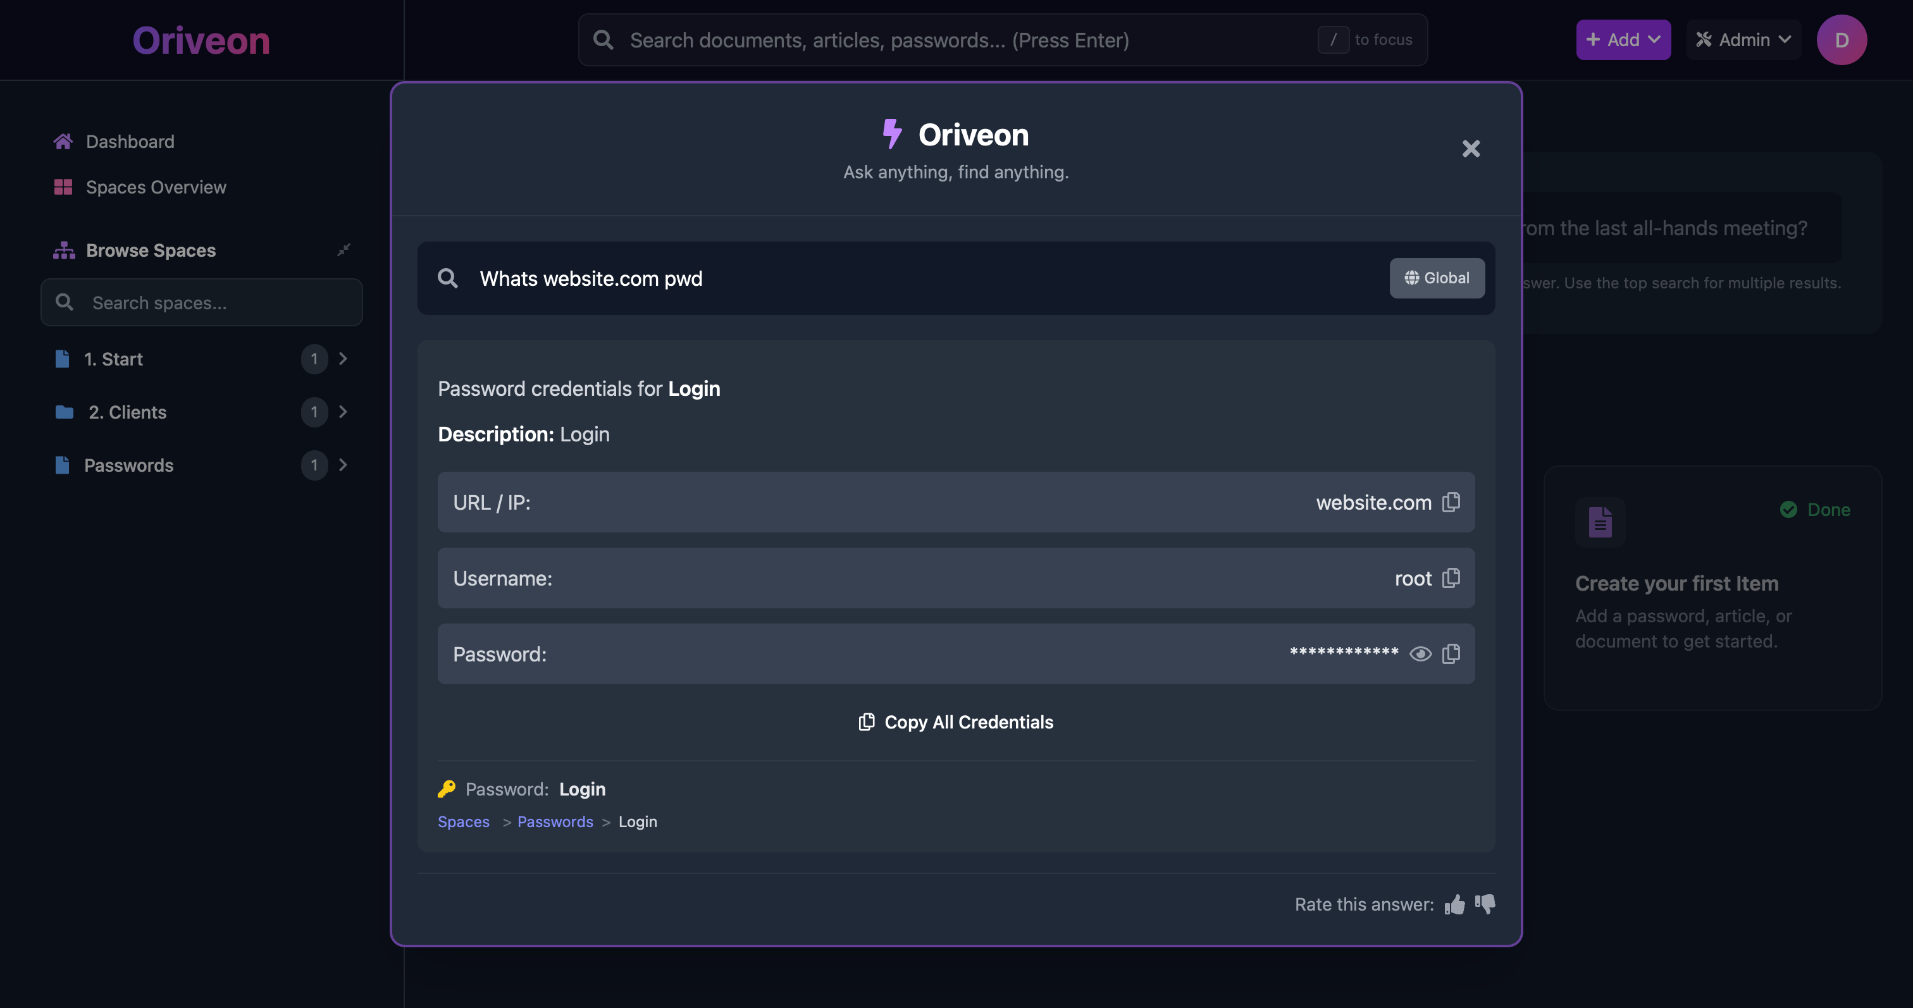
Task: Open Spaces Overview in the sidebar
Action: point(156,187)
